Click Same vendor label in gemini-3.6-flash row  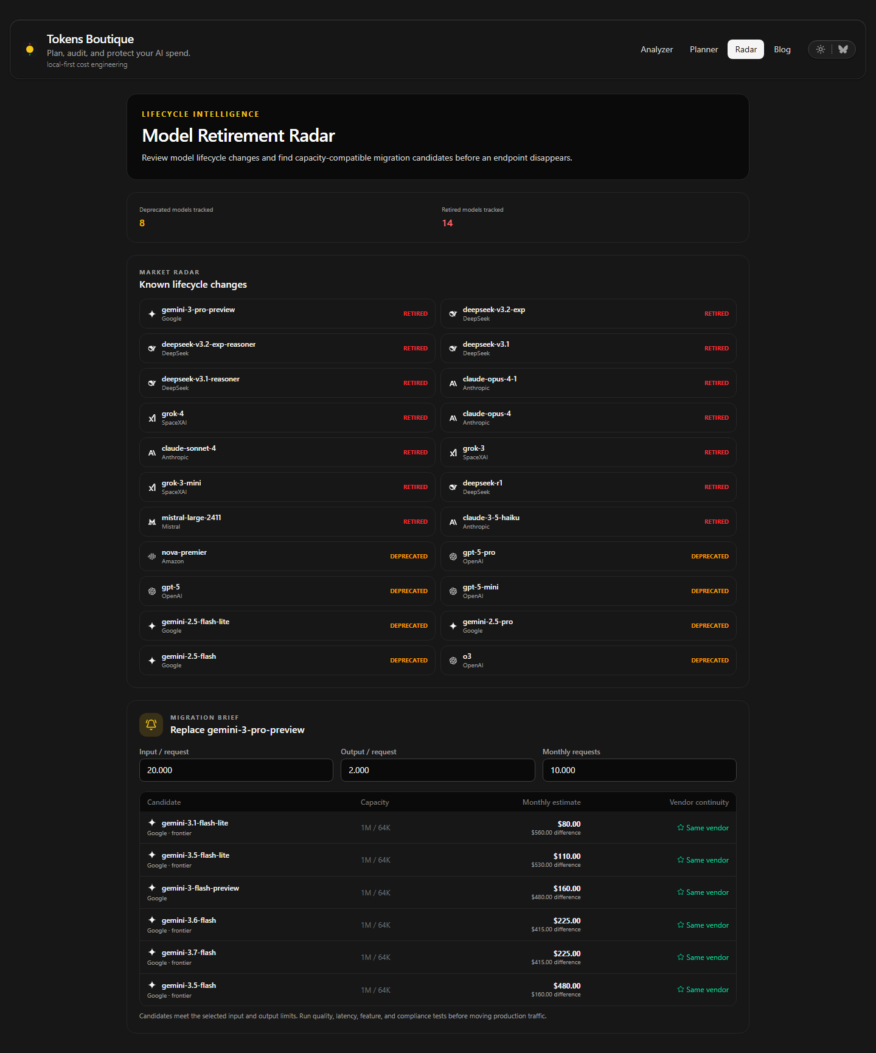point(707,925)
